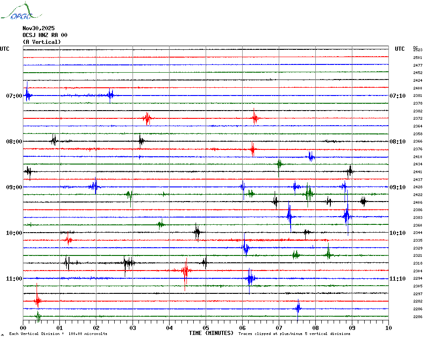Click the DC offset value 2372

pyautogui.click(x=418, y=118)
